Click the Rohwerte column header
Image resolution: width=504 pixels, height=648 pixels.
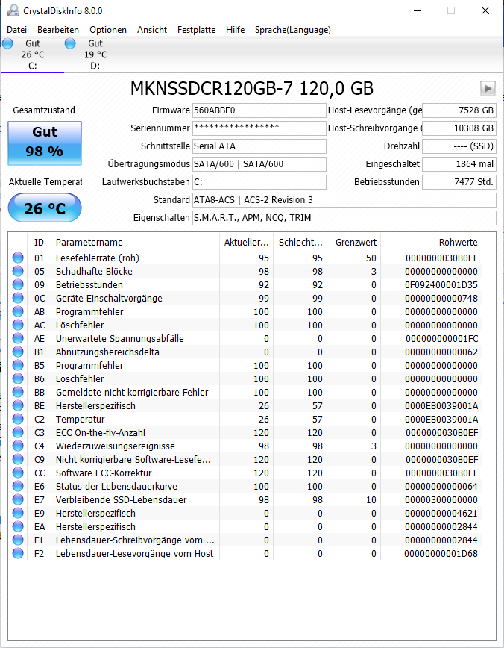pos(431,242)
